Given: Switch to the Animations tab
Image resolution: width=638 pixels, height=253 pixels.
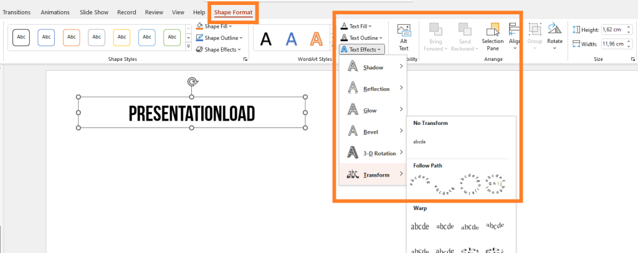Looking at the screenshot, I should coord(55,12).
